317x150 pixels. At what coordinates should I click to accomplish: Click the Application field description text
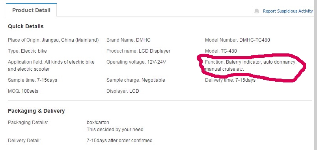tap(51, 66)
